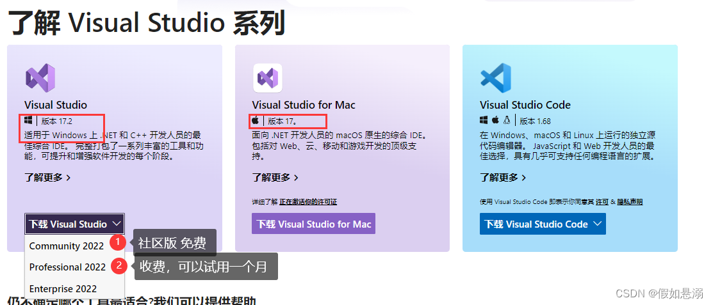
Task: Click the 下载 Visual Studio for Mac button
Action: [x=313, y=224]
